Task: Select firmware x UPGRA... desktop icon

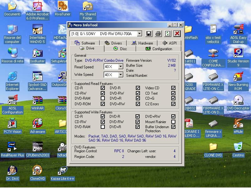Action: pyautogui.click(x=213, y=128)
